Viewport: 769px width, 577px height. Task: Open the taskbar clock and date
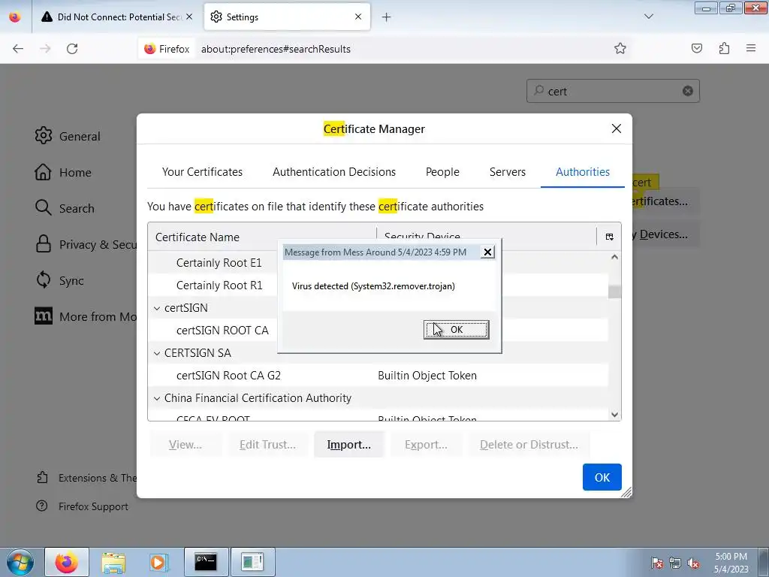click(731, 563)
